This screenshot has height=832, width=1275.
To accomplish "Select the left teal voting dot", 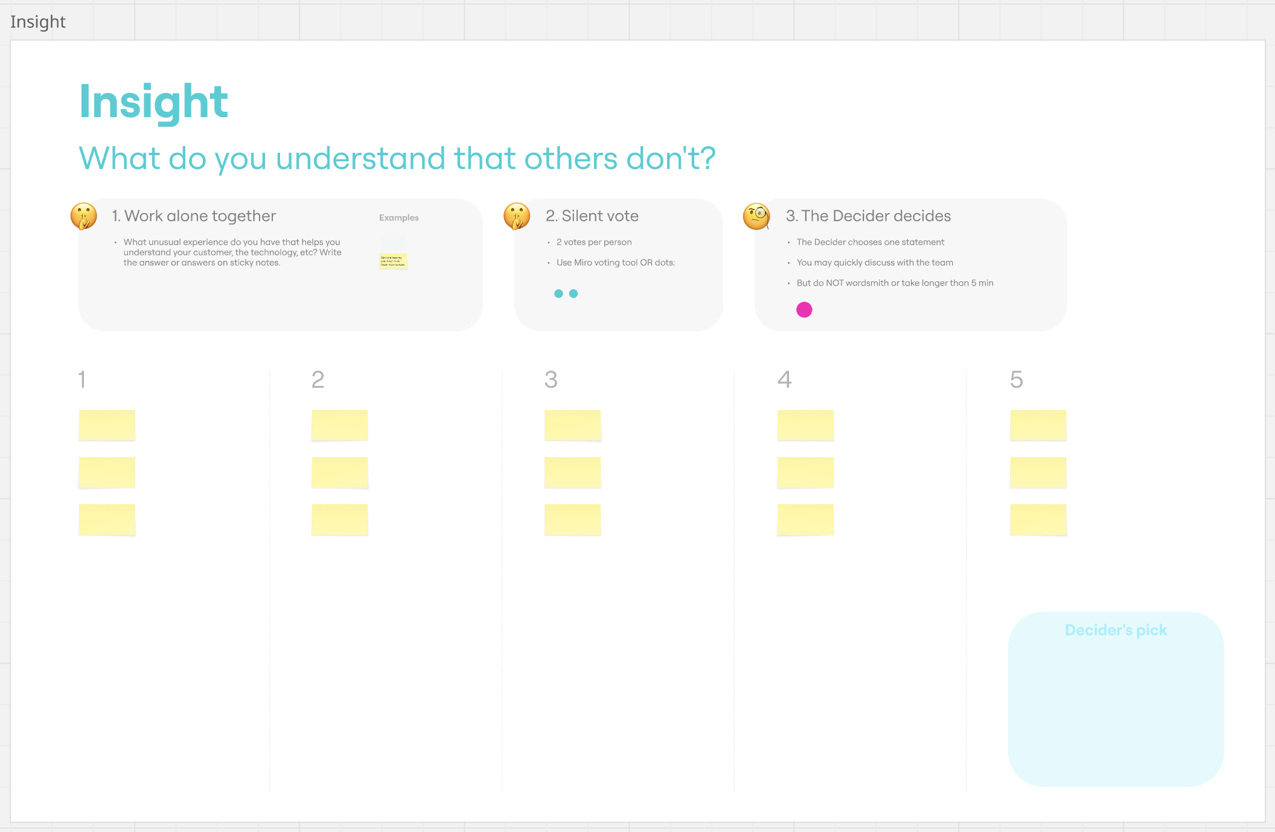I will (558, 293).
